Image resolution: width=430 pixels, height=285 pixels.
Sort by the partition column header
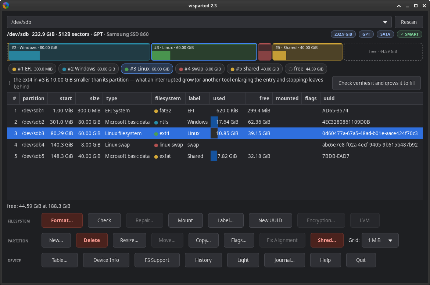pyautogui.click(x=33, y=98)
